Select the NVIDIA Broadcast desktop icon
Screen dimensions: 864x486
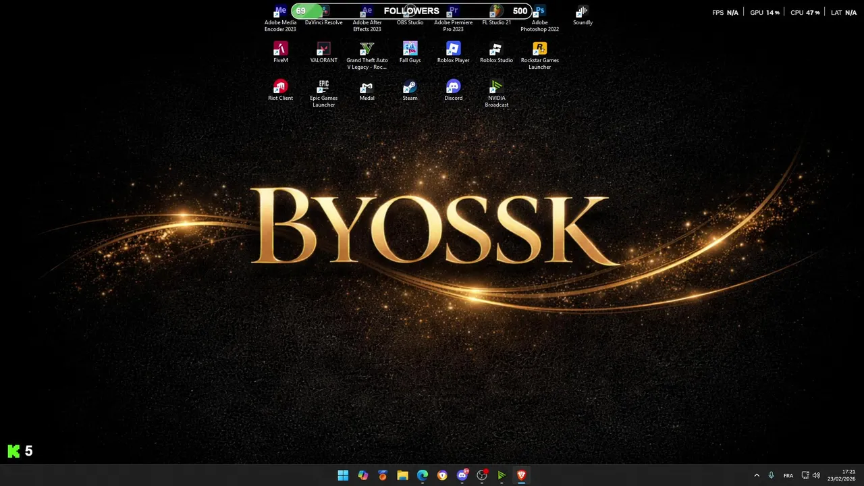pos(496,94)
